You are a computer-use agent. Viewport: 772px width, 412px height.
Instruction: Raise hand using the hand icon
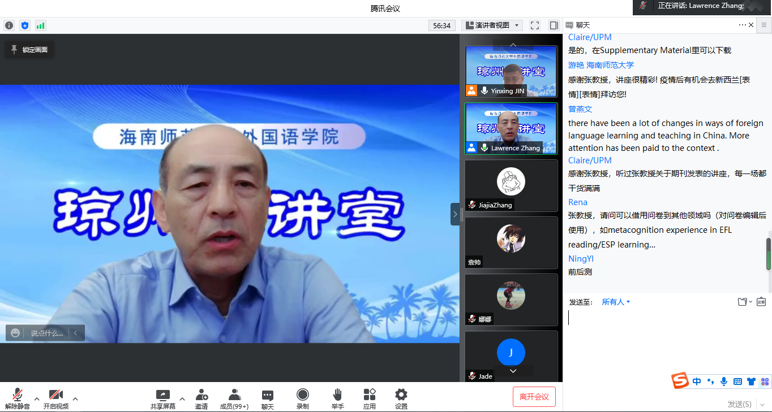pos(337,394)
